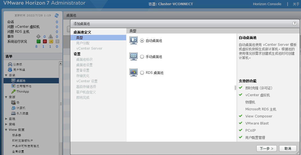Go to the vCenter 设置 wizard step
Image resolution: width=301 pixels, height=155 pixels.
pos(87,81)
